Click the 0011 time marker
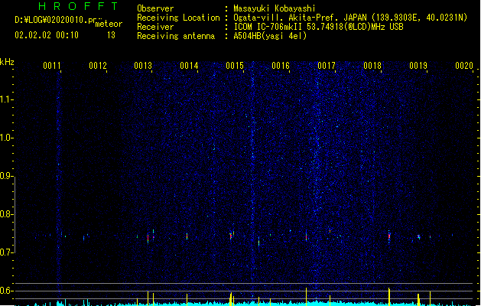The image size is (481, 306). [51, 66]
